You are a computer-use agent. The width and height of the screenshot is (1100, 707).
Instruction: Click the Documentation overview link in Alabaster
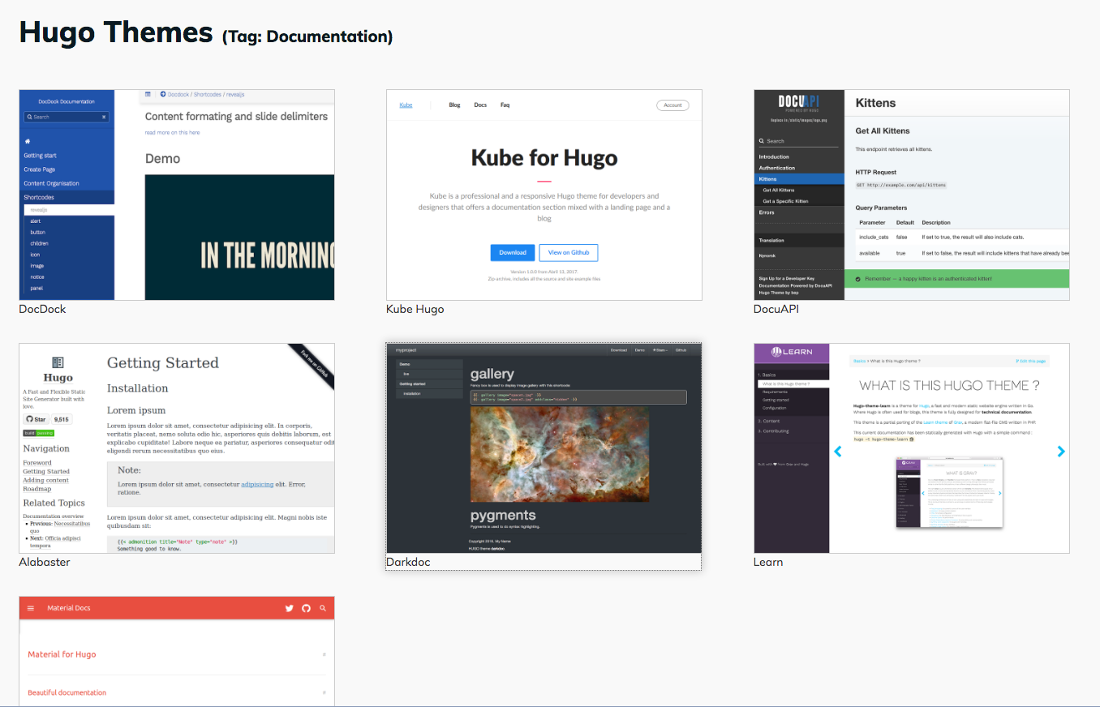[x=53, y=516]
